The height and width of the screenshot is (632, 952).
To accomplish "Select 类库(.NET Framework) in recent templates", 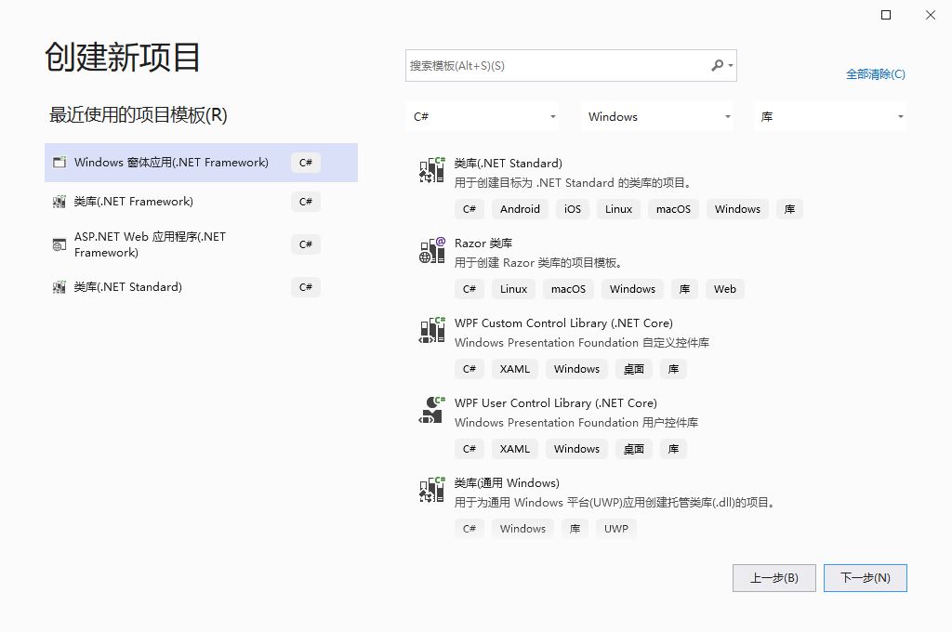I will (x=201, y=202).
